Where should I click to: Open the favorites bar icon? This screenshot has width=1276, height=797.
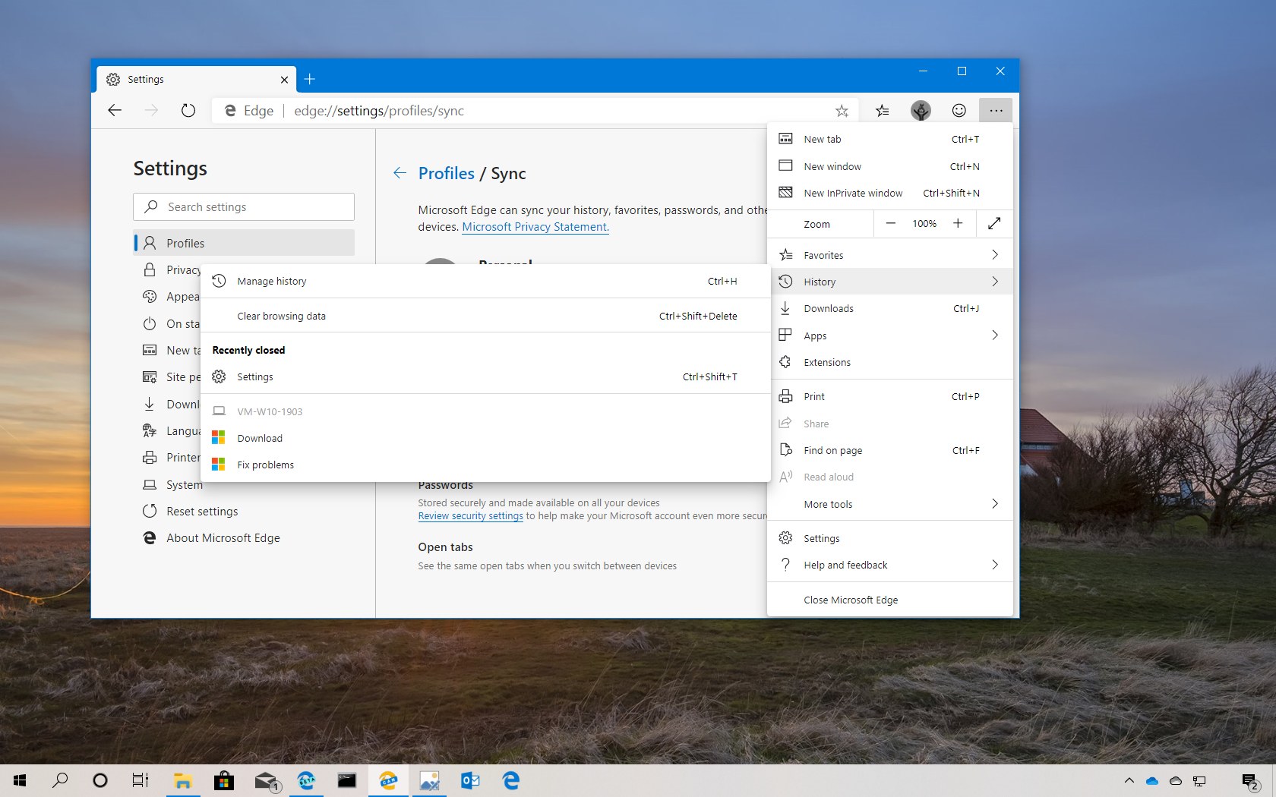pos(883,110)
